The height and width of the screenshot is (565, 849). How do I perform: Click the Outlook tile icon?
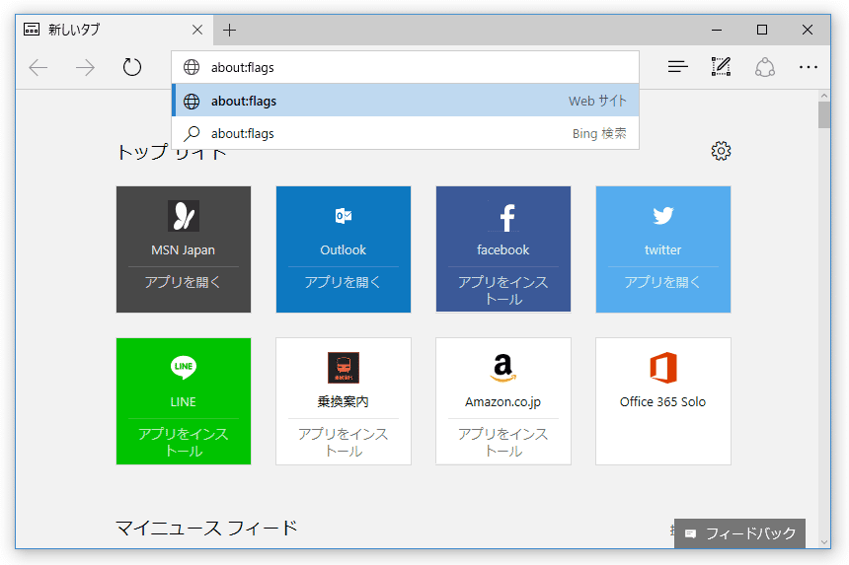344,216
